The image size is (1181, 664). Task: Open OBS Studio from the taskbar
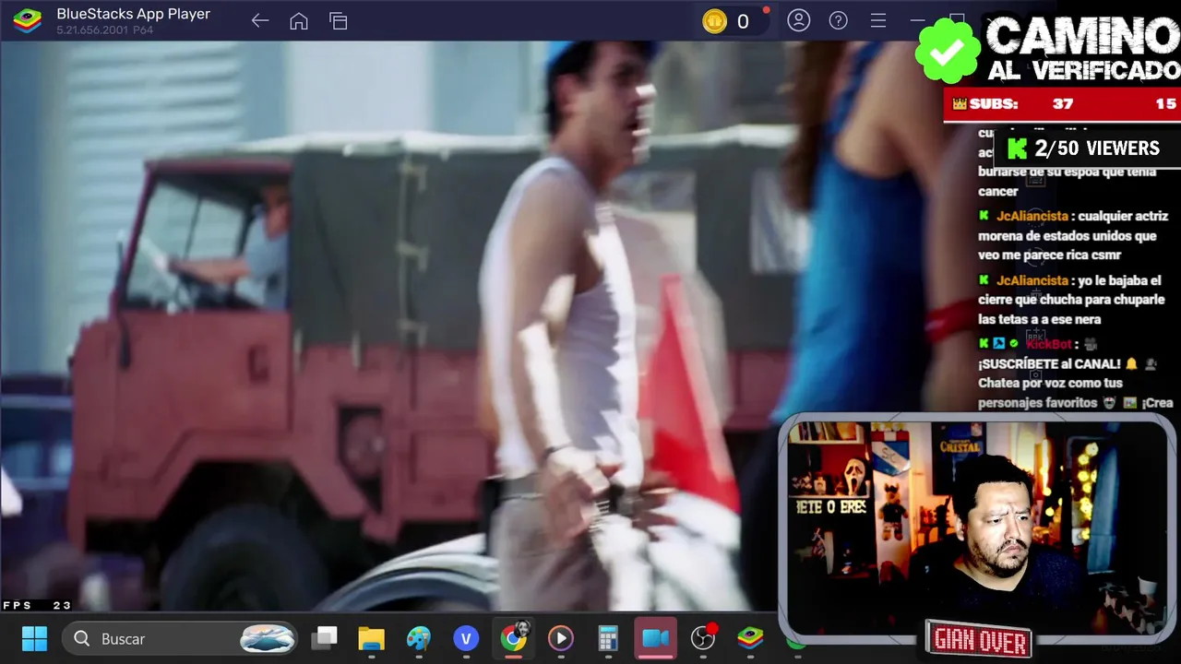(703, 637)
